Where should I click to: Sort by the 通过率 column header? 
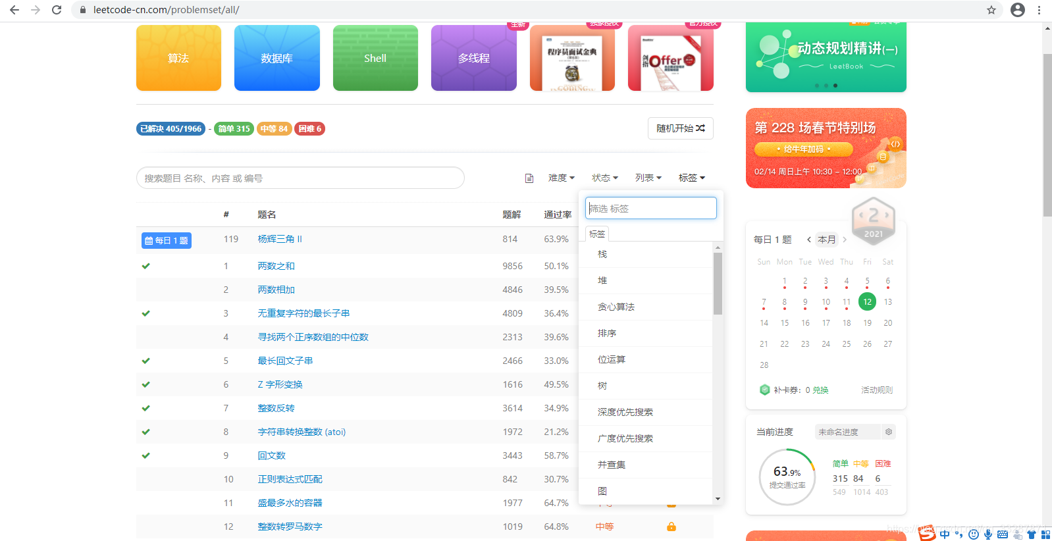click(558, 215)
